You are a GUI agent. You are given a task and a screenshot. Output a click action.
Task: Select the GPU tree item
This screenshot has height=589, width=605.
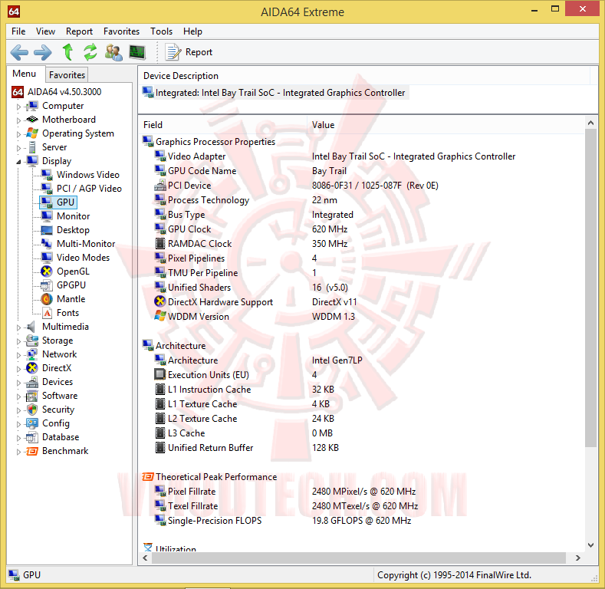58,202
